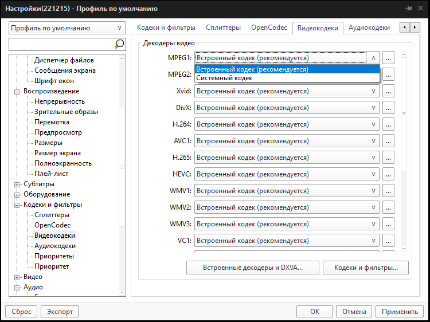Viewport: 430px width, 322px height.
Task: Open the profile selector 'Профиль по умолчанию'
Action: coord(67,28)
